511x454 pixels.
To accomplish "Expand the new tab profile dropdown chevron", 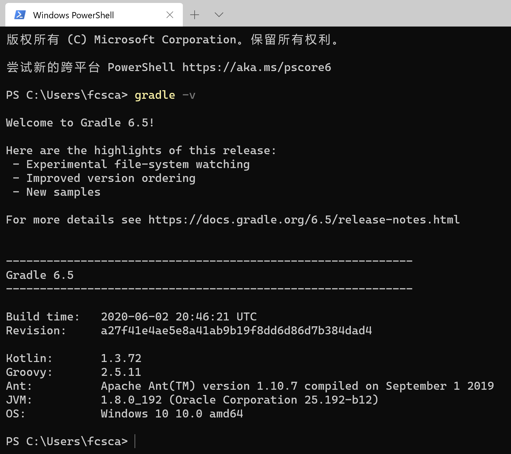I will coord(219,15).
